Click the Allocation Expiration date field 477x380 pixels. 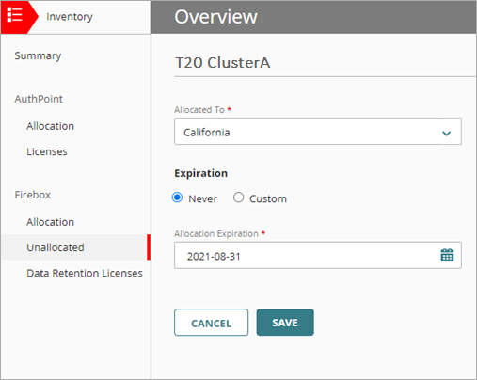318,255
